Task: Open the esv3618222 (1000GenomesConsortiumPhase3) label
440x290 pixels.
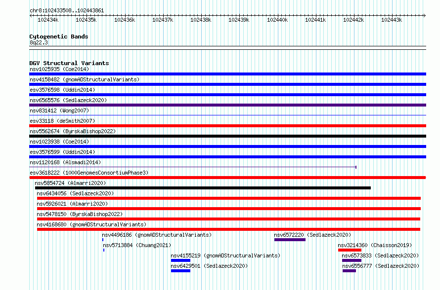Action: coord(89,173)
